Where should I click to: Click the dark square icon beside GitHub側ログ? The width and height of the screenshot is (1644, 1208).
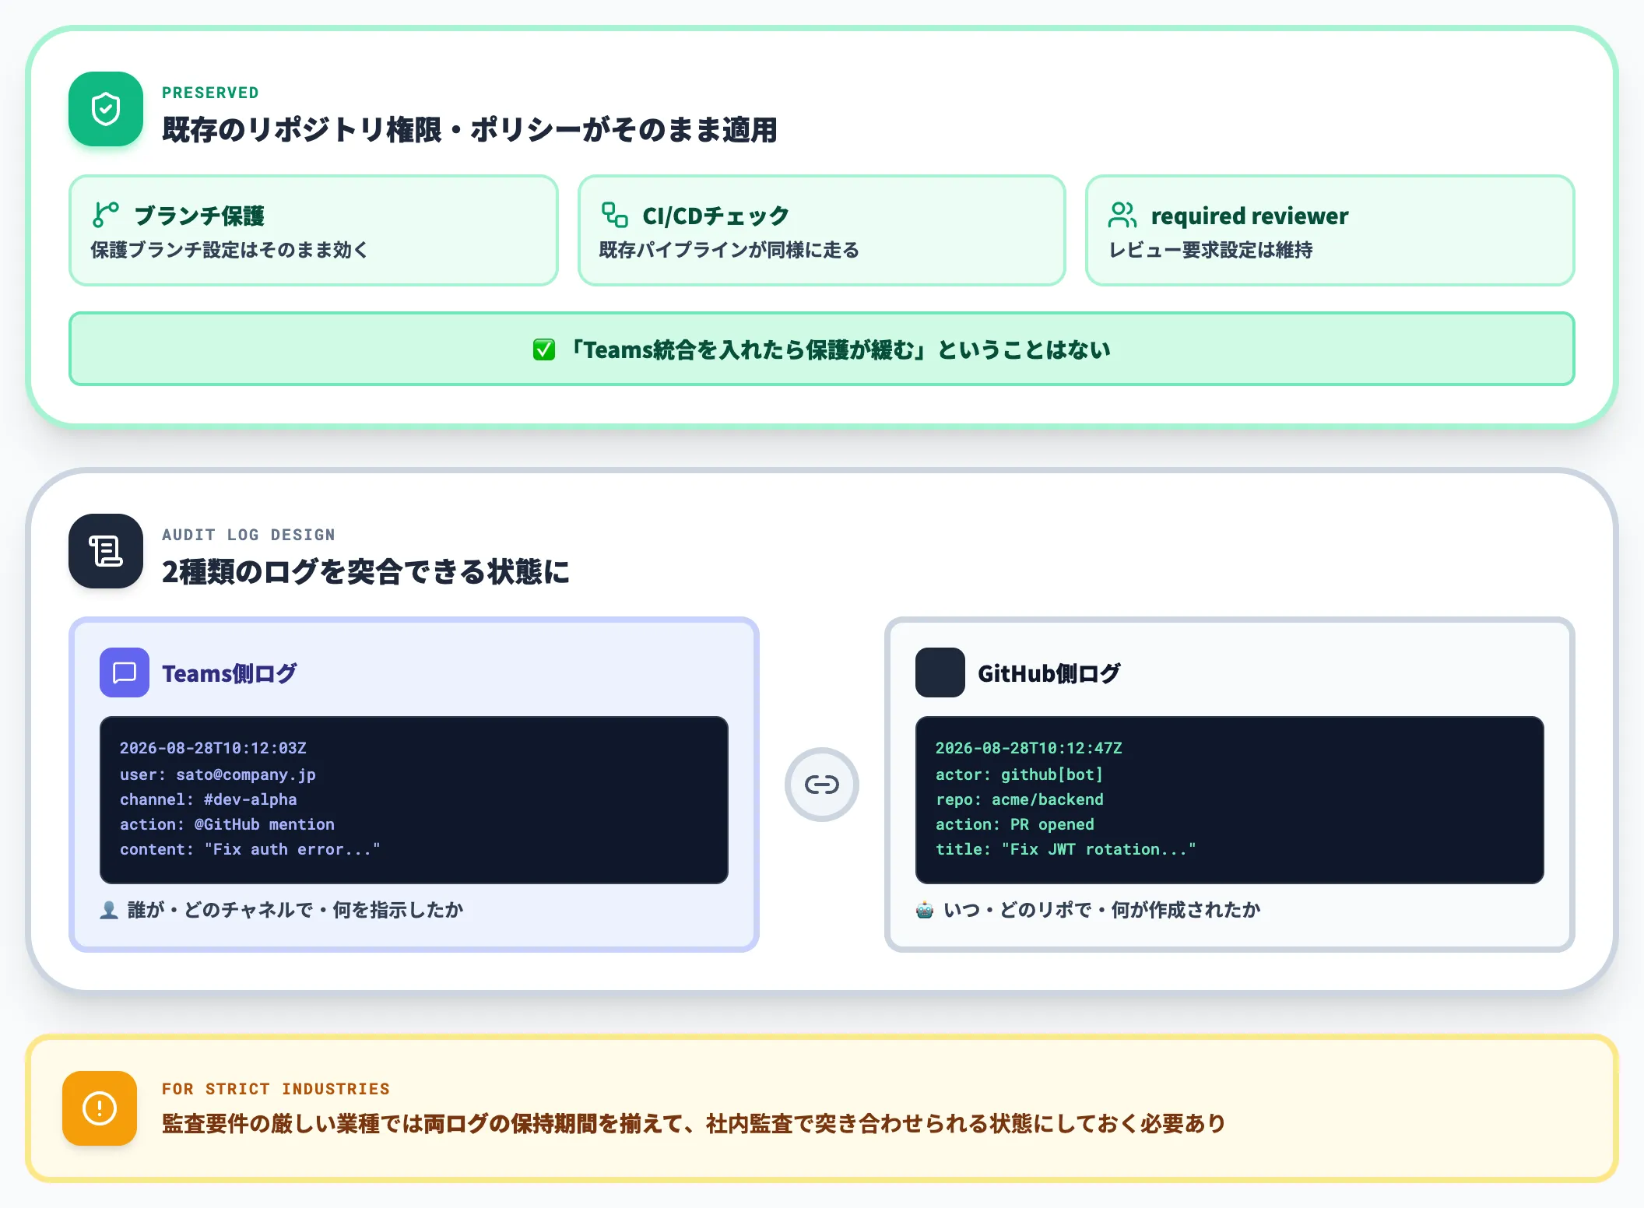(940, 672)
